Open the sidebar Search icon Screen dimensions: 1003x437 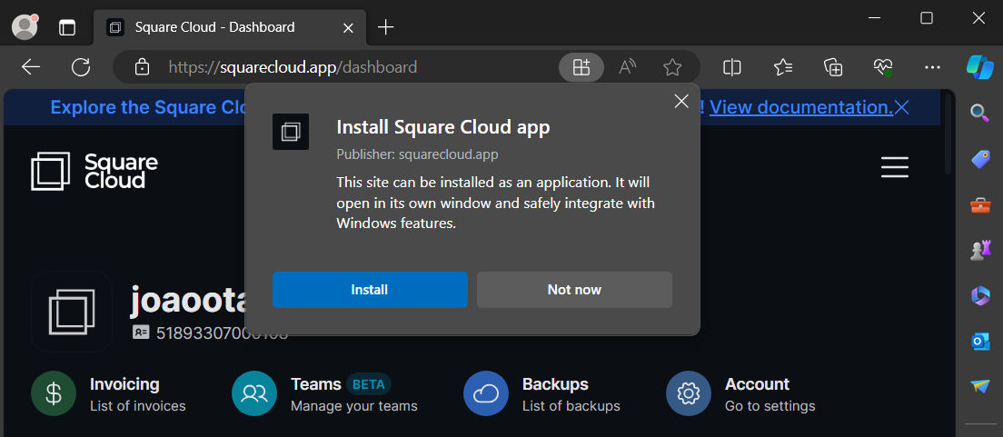point(979,114)
